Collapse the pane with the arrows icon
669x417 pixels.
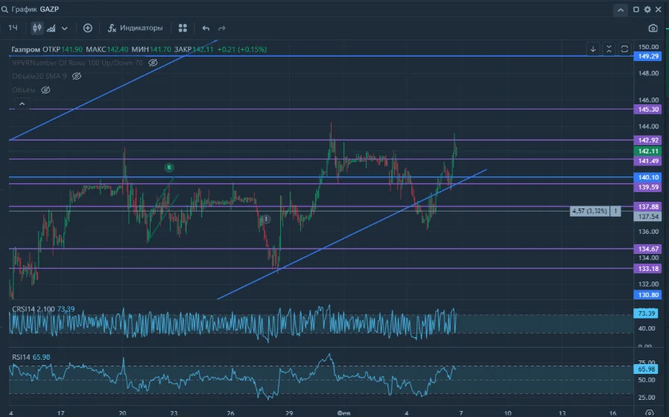pyautogui.click(x=609, y=49)
